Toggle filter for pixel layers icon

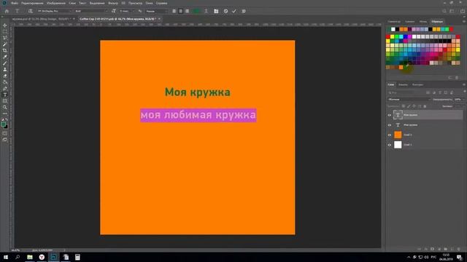pos(428,92)
